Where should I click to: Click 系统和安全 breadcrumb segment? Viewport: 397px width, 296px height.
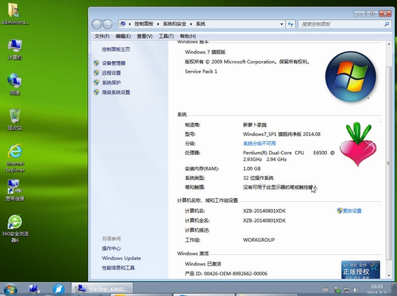point(175,24)
